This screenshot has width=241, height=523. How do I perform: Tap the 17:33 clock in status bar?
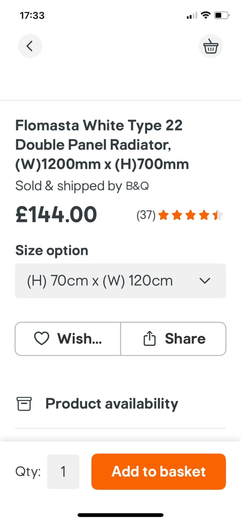click(x=32, y=15)
